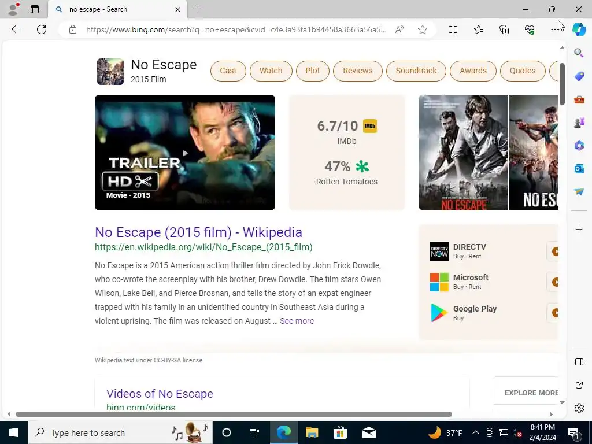Open the Windows Start menu

14,432
